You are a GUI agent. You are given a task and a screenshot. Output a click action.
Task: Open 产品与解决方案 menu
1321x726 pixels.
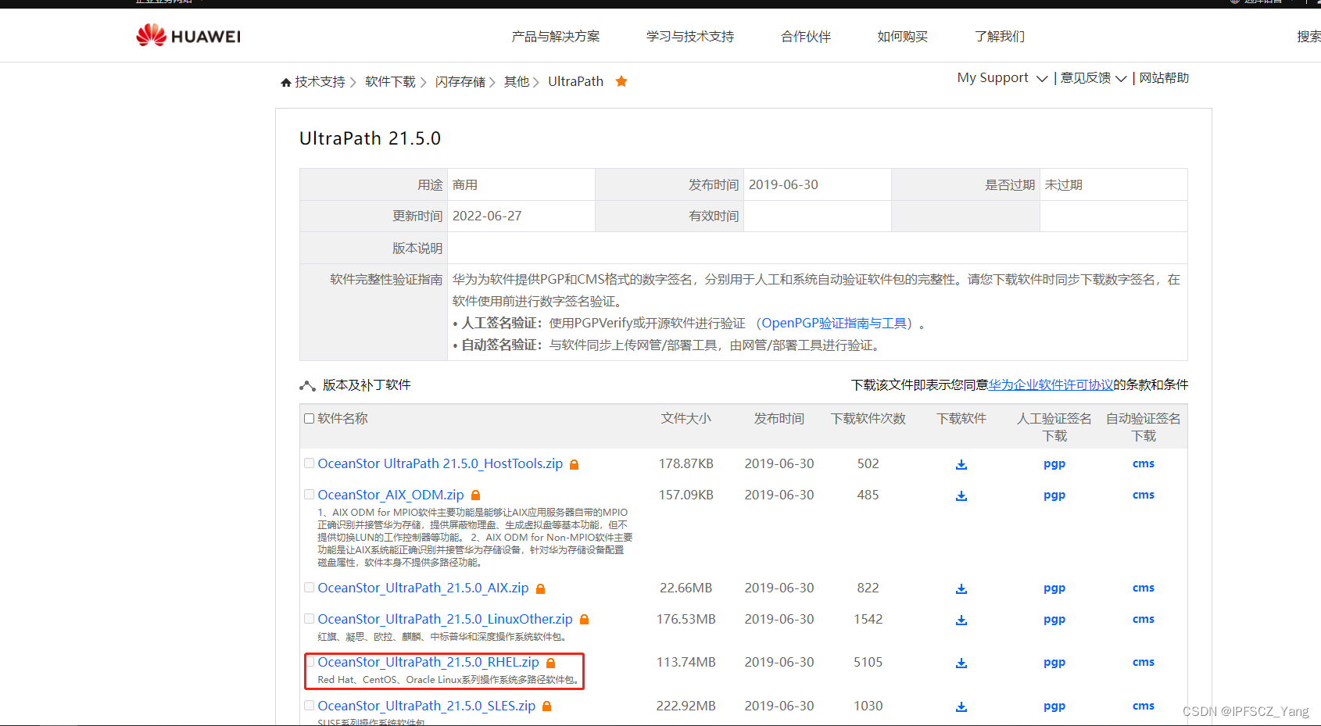click(556, 36)
